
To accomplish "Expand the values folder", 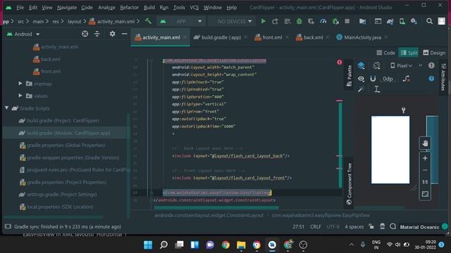I will (x=20, y=96).
